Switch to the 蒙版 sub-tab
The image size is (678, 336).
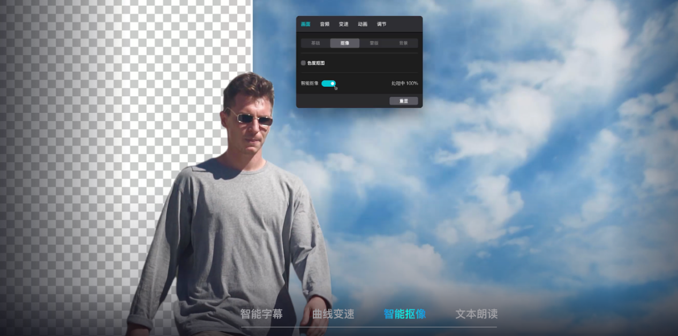[374, 43]
